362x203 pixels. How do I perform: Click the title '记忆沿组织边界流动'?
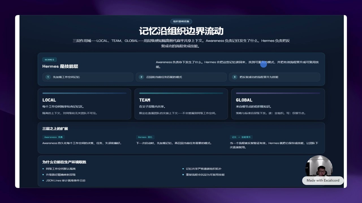(181, 31)
